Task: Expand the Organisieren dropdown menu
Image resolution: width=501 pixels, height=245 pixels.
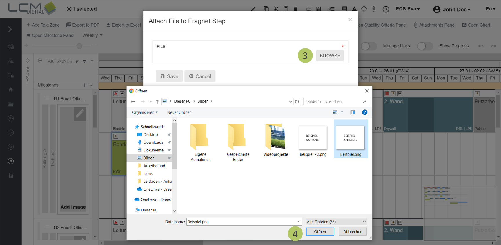Action: pos(145,112)
